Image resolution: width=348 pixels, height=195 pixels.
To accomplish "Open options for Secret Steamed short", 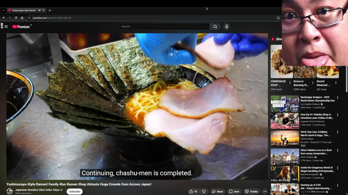I will point(336,83).
